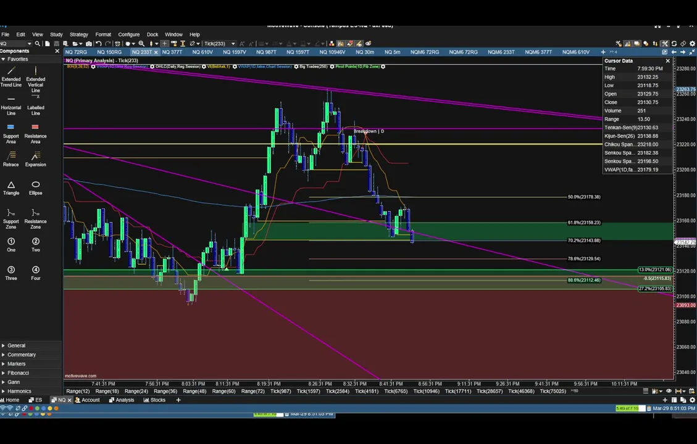This screenshot has height=444, width=697.
Task: Open the settings gear in top toolbar
Action: click(692, 44)
